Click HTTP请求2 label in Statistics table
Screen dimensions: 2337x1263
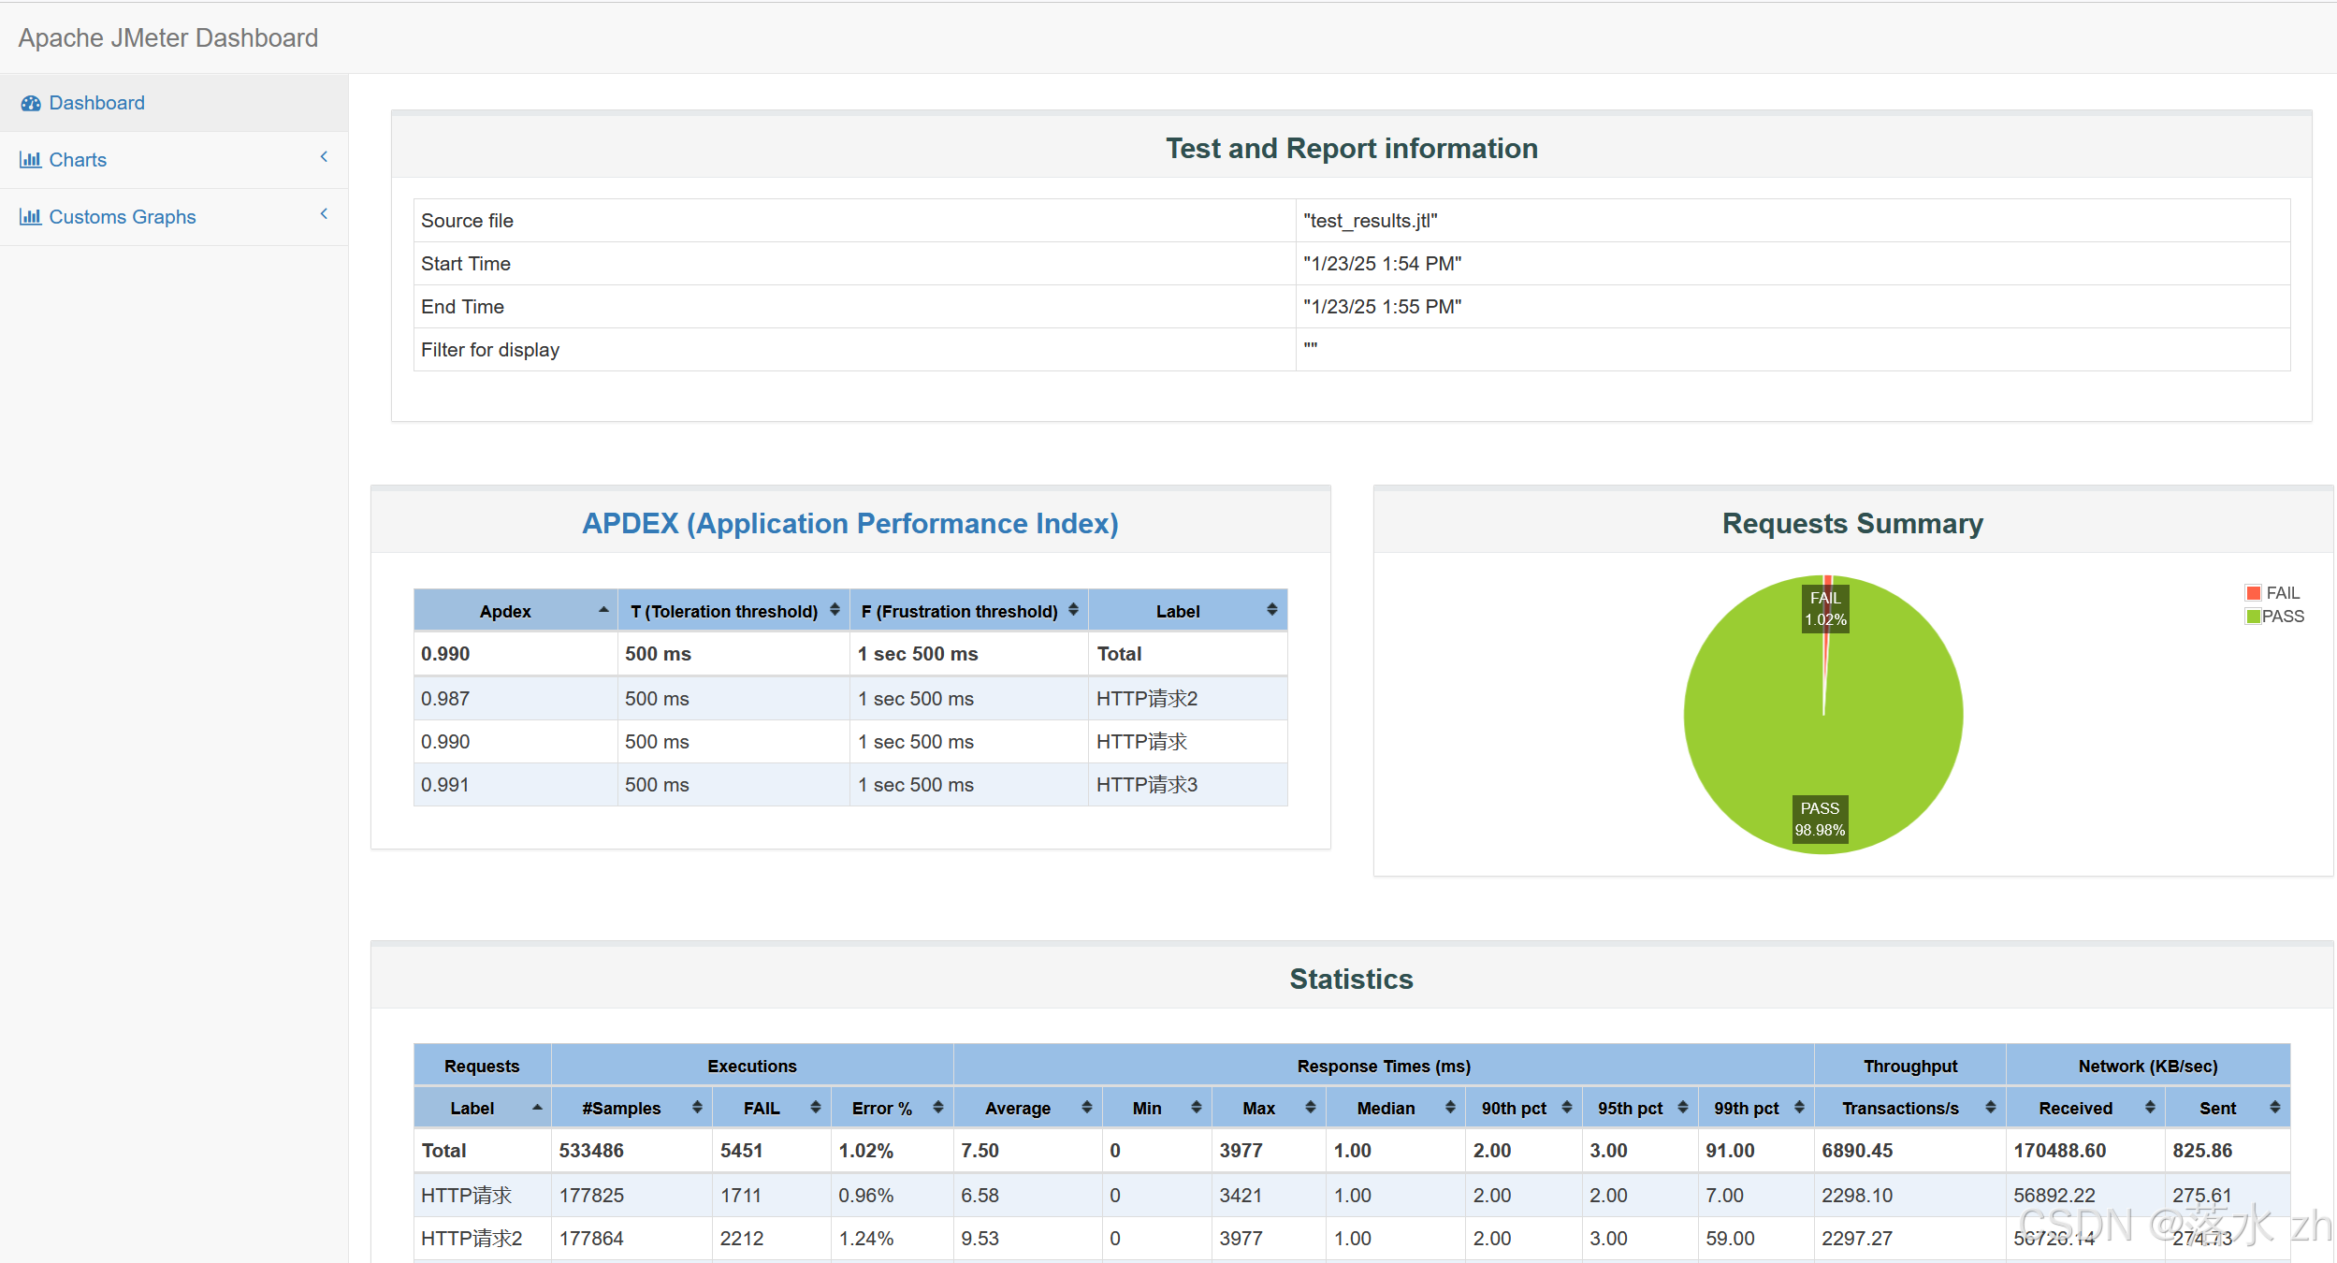[472, 1239]
